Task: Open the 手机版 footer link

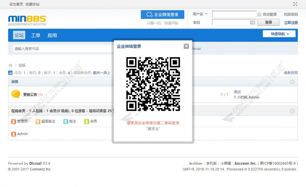Action: point(212,163)
